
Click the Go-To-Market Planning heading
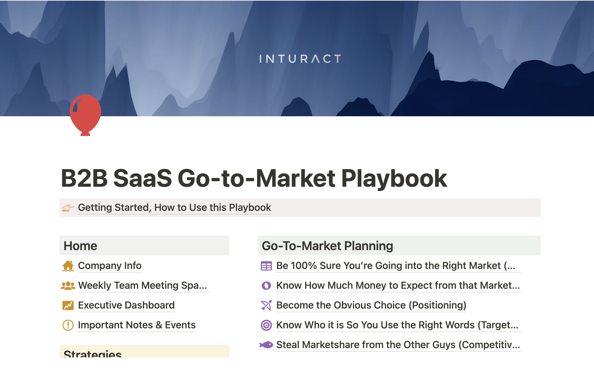pos(327,246)
